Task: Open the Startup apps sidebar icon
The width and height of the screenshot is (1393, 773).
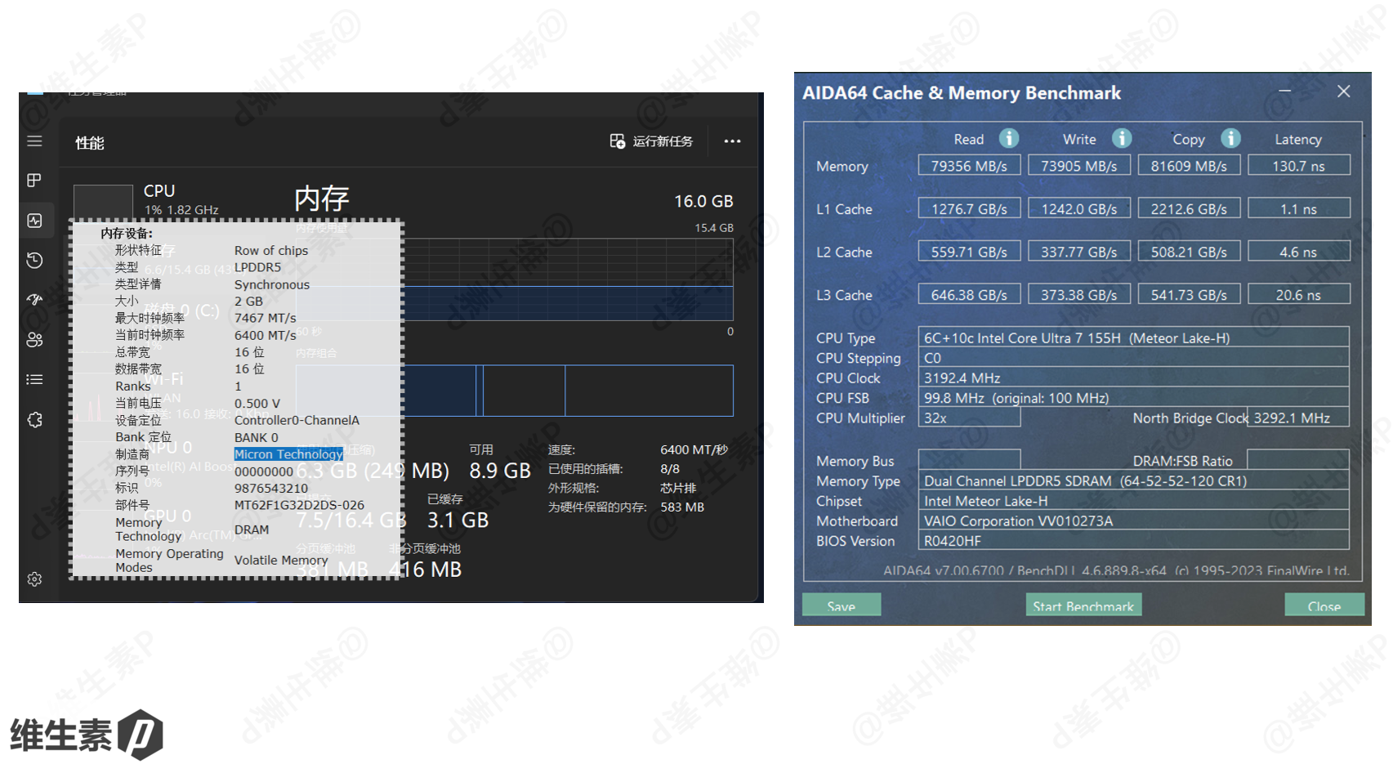Action: coord(34,300)
